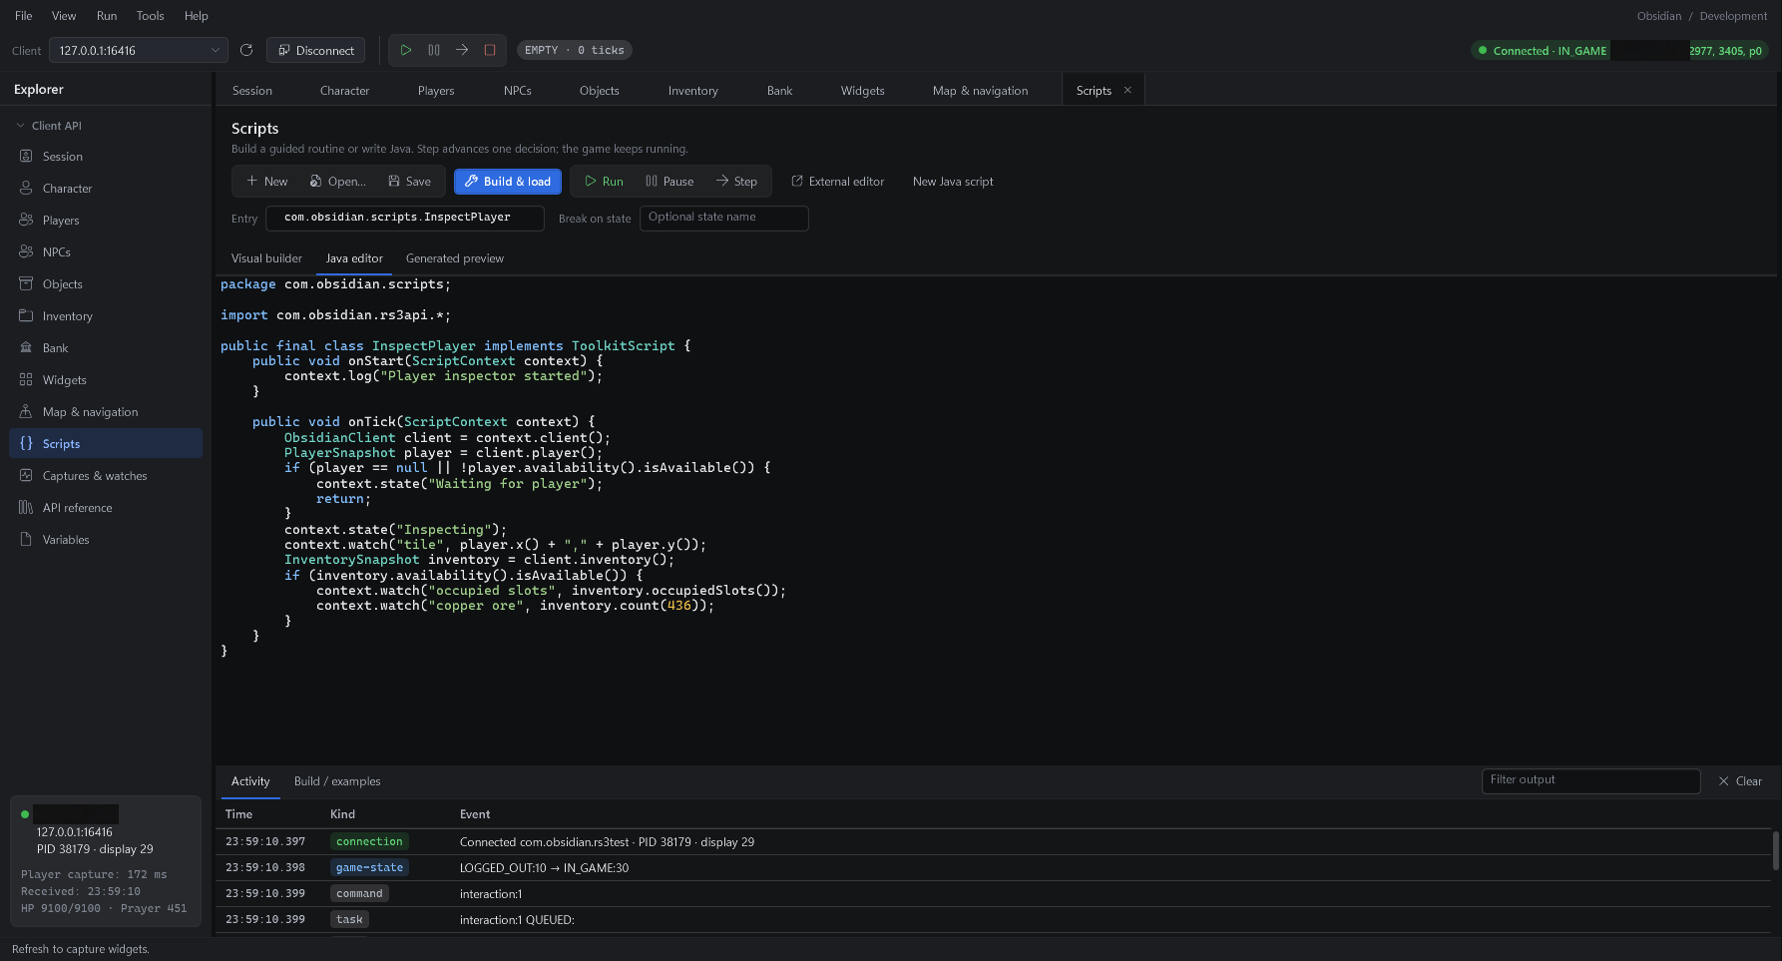Clear the activity output
This screenshot has height=961, width=1782.
tap(1740, 781)
